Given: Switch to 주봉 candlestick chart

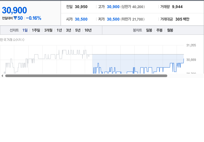Looking at the screenshot, I should coord(159,30).
